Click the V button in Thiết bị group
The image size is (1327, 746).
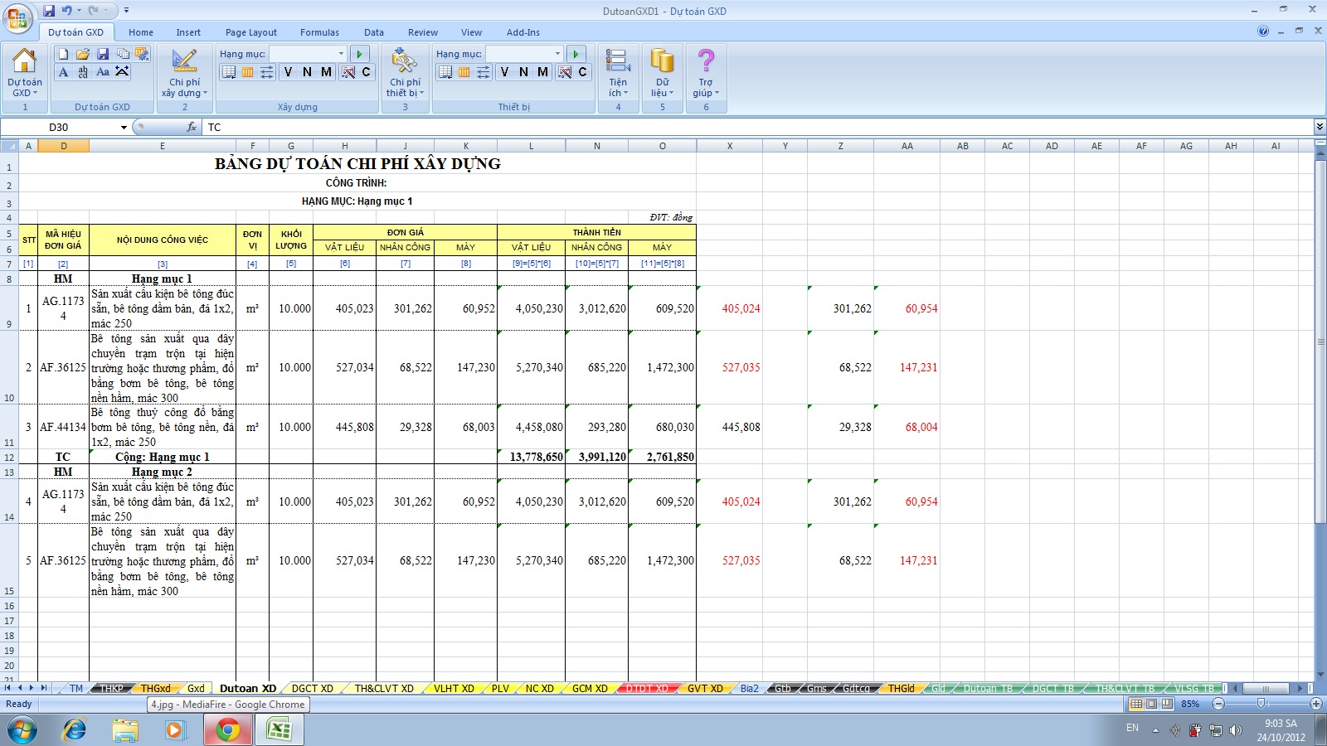[504, 72]
